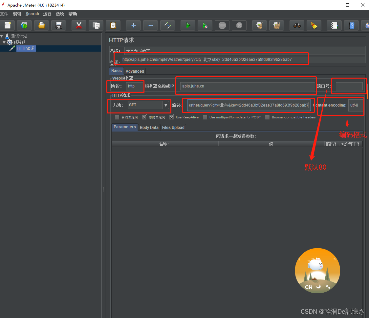Click the Shutdown test icon
This screenshot has width=369, height=318.
tap(239, 25)
